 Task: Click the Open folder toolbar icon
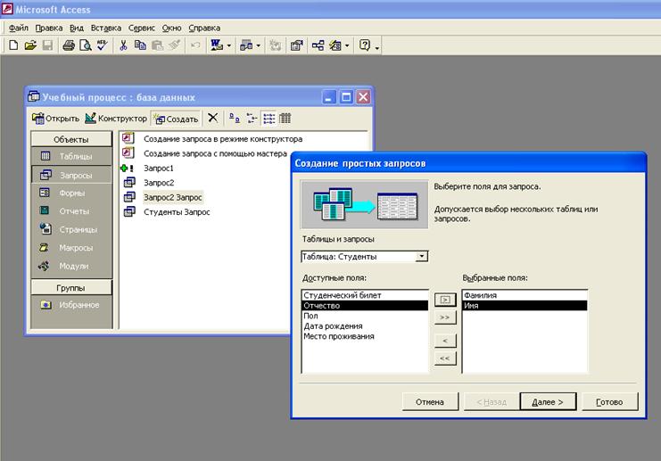click(30, 45)
